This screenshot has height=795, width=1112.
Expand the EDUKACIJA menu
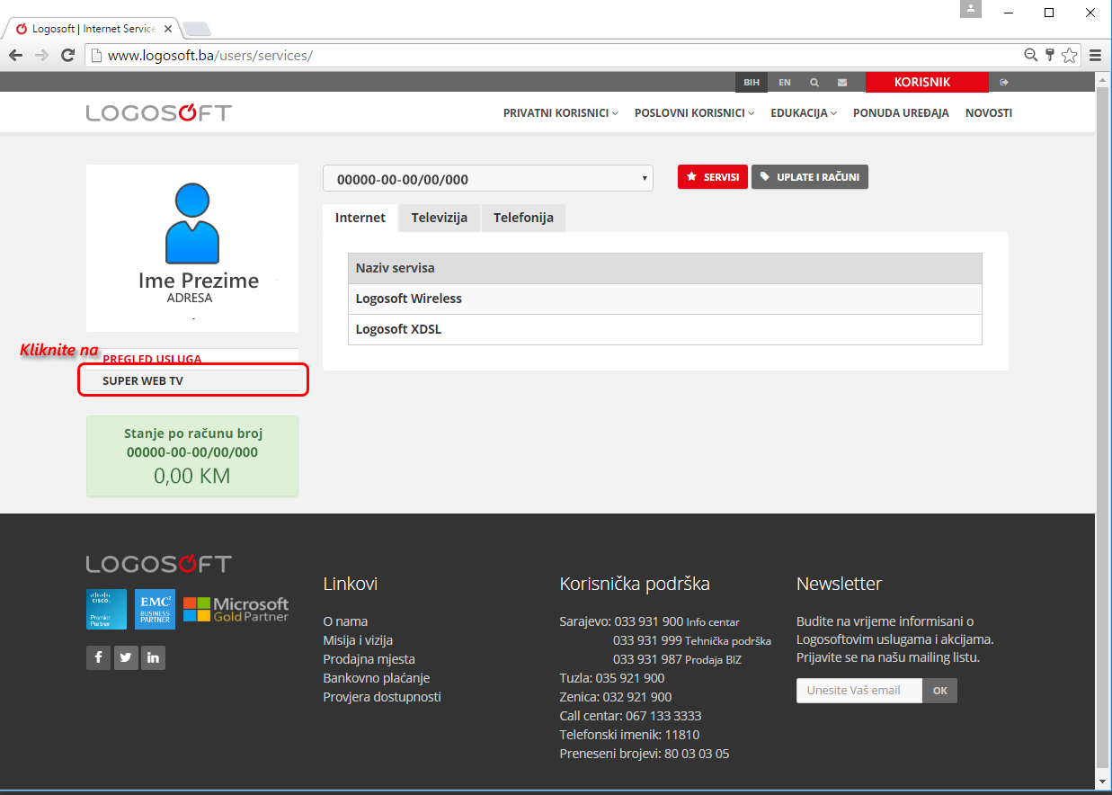pos(803,113)
